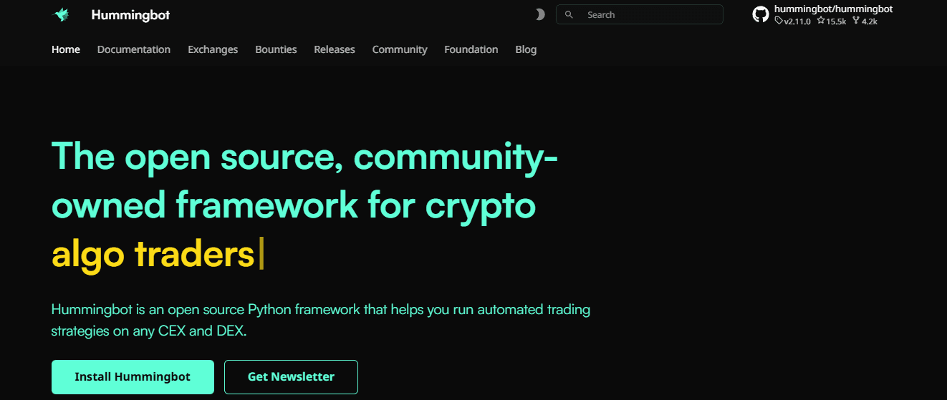Click the GitHub octocat icon
947x400 pixels.
point(761,14)
